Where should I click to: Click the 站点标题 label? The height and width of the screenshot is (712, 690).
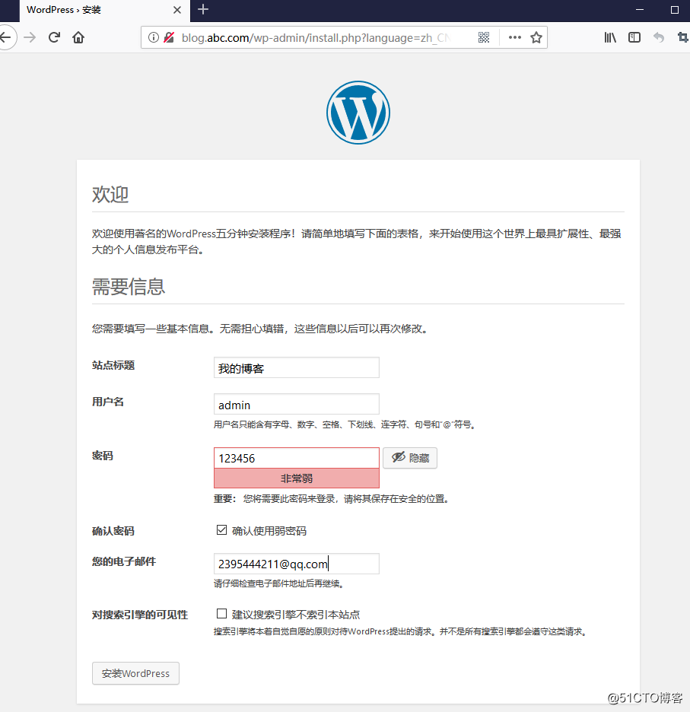113,366
